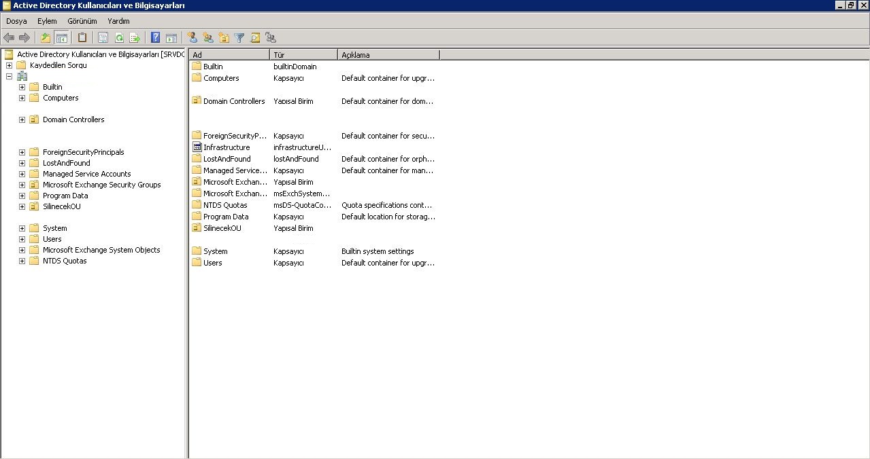Create a new organizational unit with the folder icon
The image size is (870, 459).
coord(224,38)
